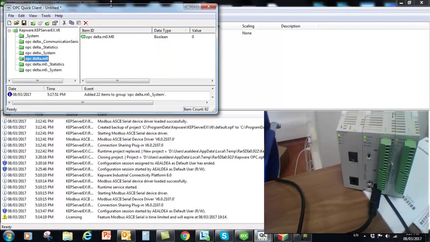Open Windows Explorer folder taskbar icon
The image size is (430, 242).
tap(68, 236)
